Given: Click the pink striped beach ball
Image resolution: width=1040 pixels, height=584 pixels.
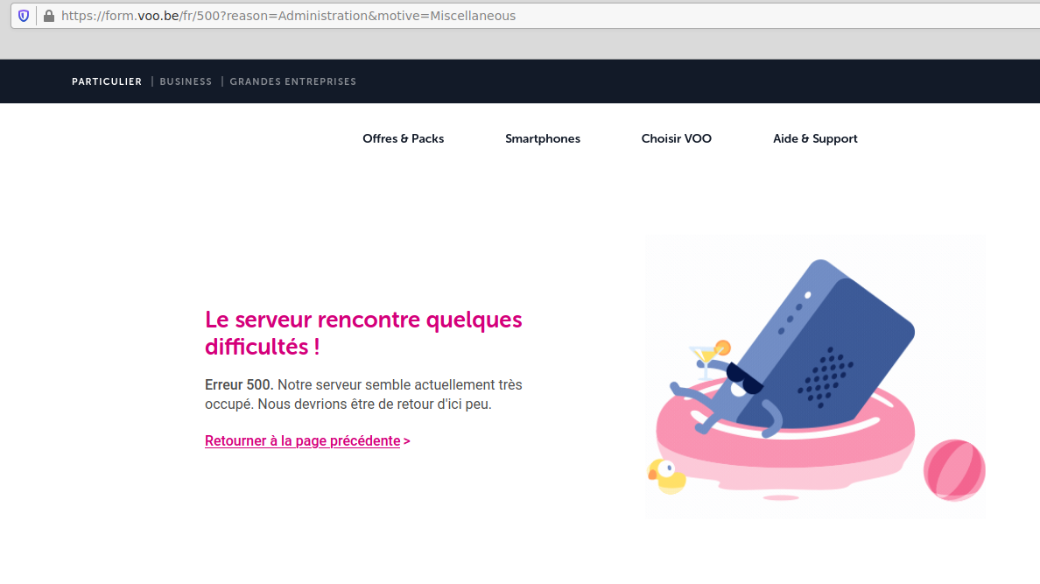Looking at the screenshot, I should [x=954, y=470].
